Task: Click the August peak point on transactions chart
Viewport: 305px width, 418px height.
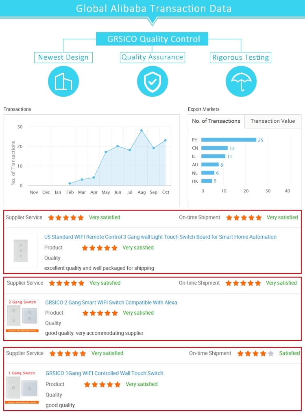Action: pyautogui.click(x=141, y=131)
